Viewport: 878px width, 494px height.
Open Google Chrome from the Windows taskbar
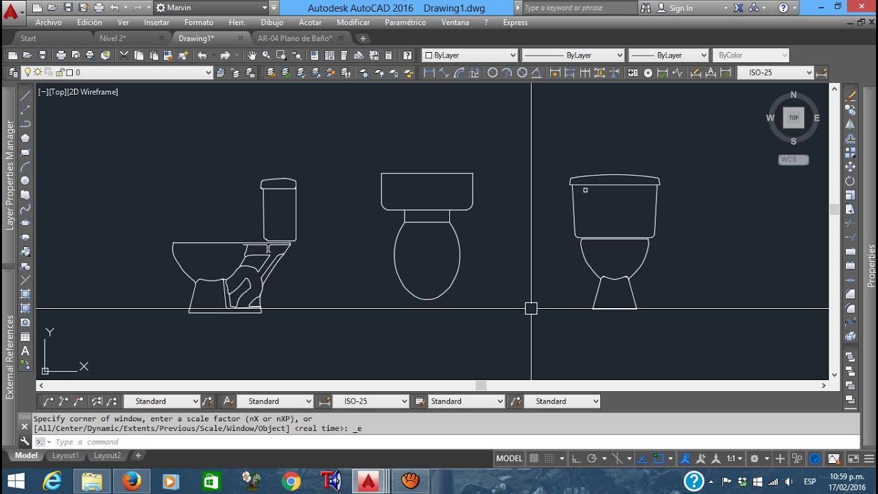point(291,482)
